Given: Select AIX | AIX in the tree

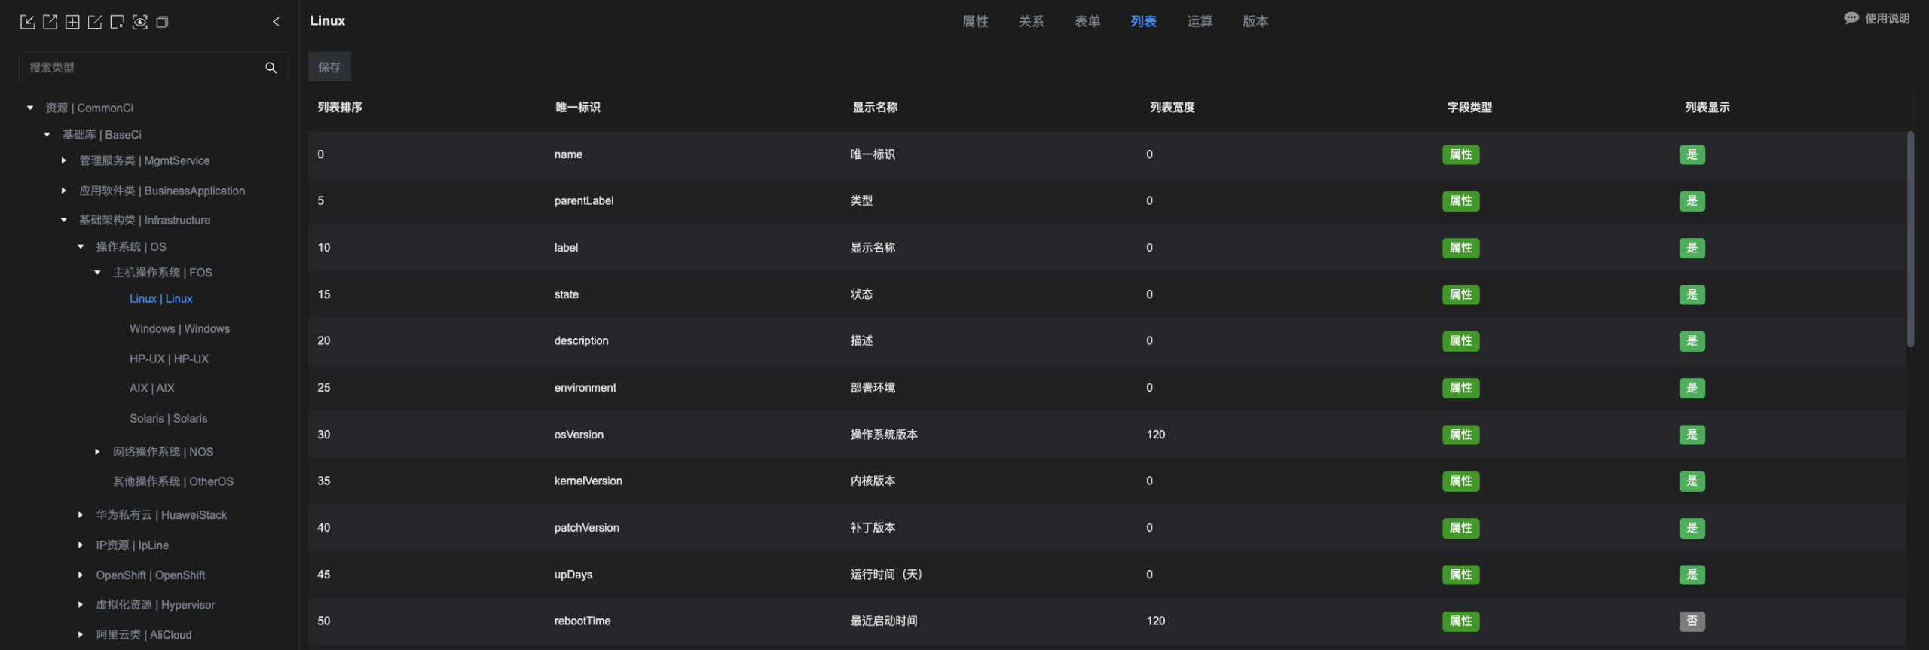Looking at the screenshot, I should 151,389.
